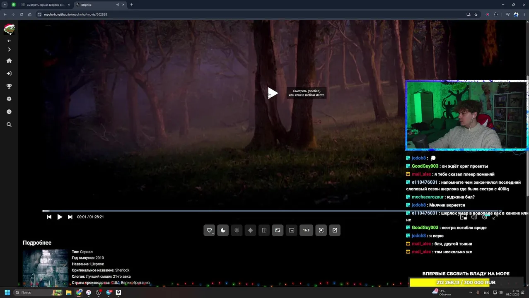Open the browser extensions puzzle icon

(x=495, y=14)
